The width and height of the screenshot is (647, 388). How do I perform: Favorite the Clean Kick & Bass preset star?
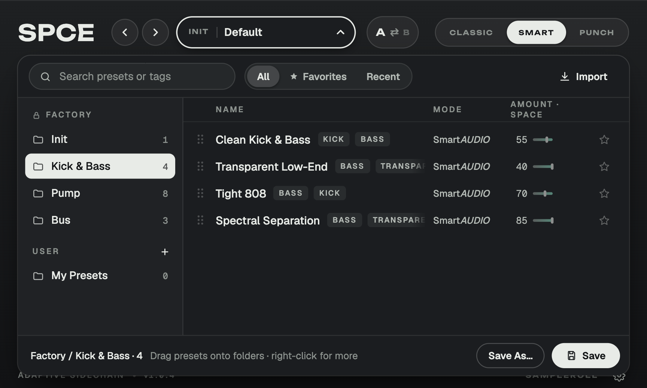(604, 140)
